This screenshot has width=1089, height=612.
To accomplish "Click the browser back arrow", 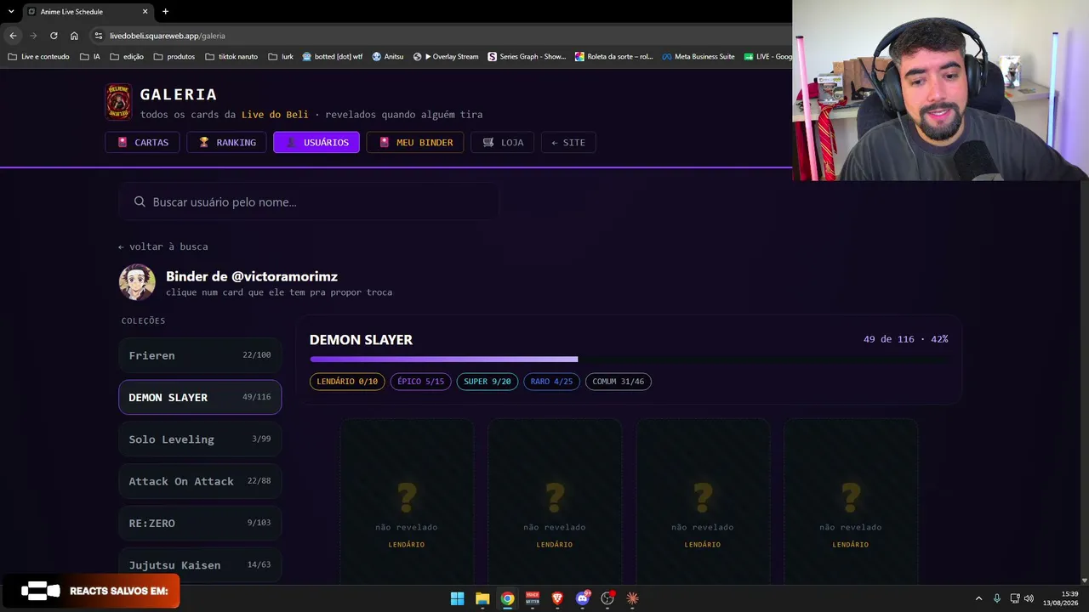I will (13, 36).
